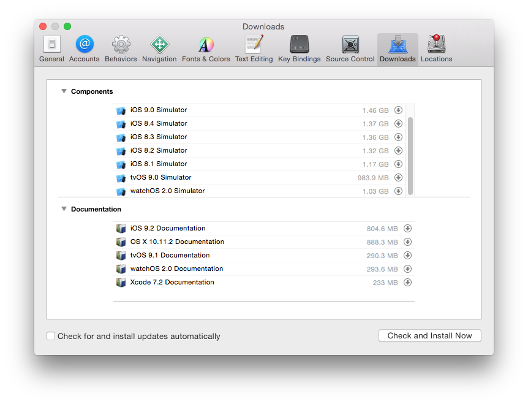Viewport: 528px width, 404px height.
Task: Download the tvOS 9.1 Documentation
Action: [407, 256]
